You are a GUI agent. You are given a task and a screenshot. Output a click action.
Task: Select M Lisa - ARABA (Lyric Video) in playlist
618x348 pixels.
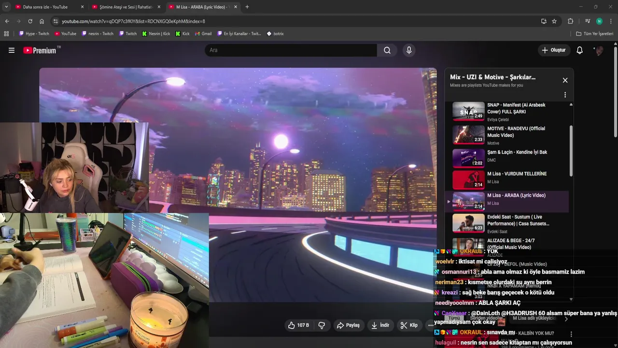click(506, 201)
